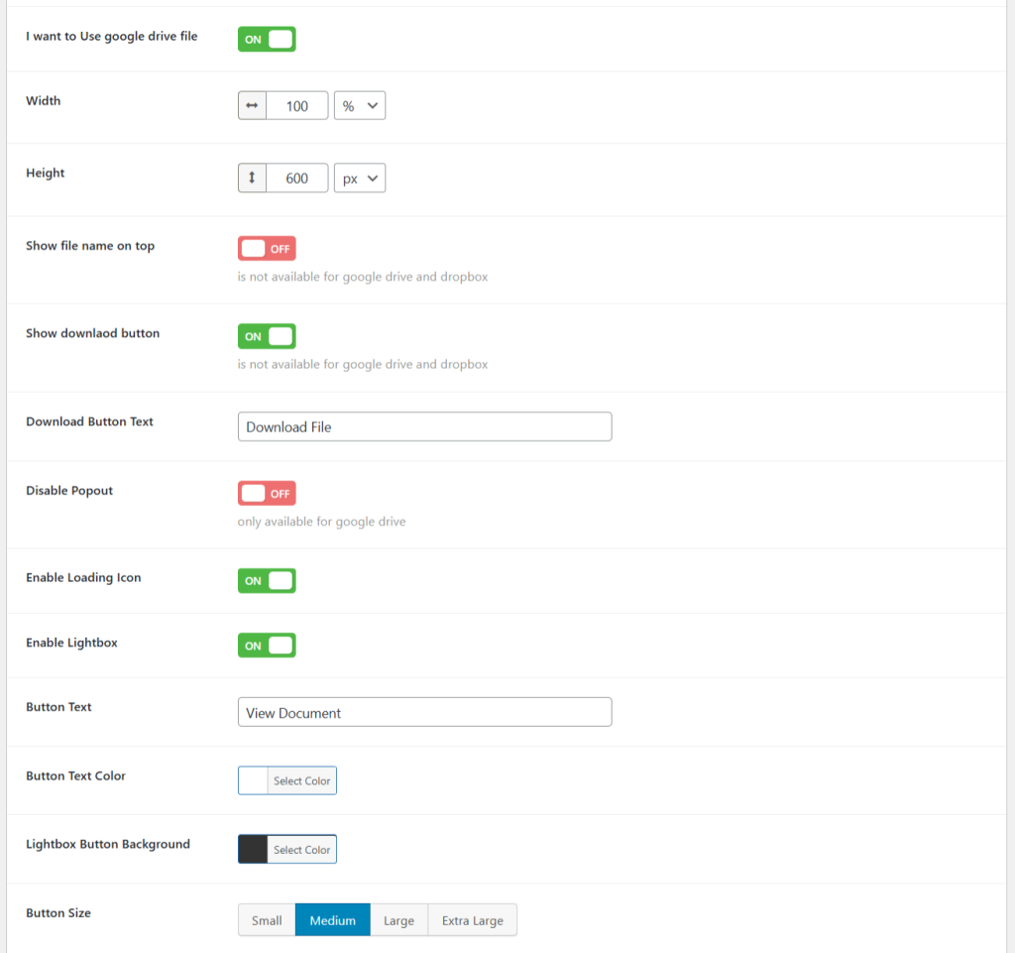
Task: Disable the 'Show downlaod button' switch
Action: pos(266,335)
